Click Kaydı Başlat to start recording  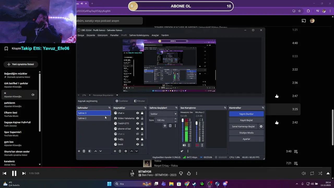pos(246,120)
